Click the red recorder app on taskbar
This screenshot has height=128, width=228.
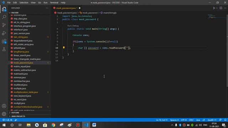[78, 125]
